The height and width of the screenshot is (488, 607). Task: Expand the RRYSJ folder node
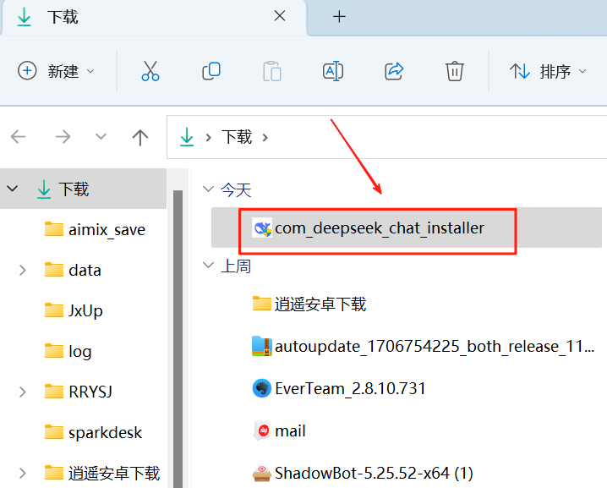point(23,392)
